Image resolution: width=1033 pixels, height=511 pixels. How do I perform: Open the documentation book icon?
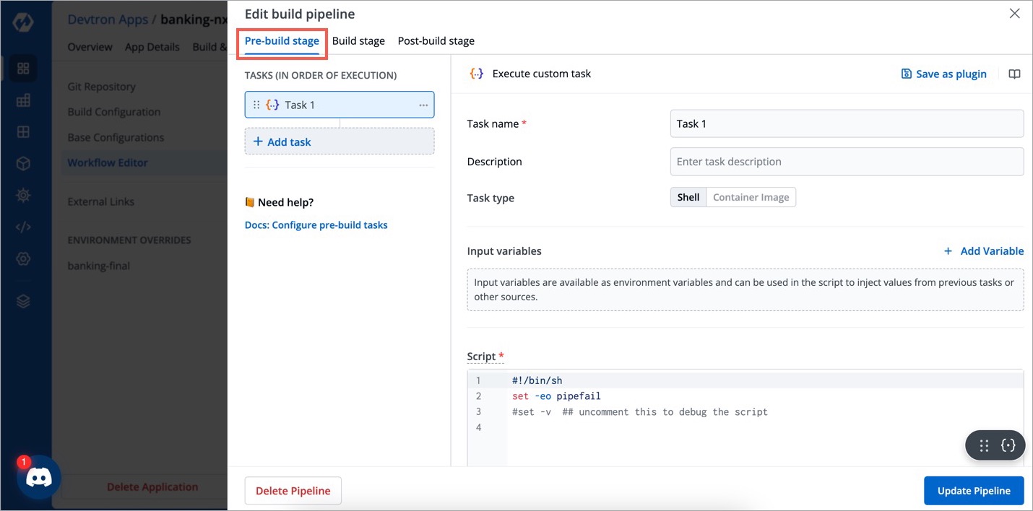click(x=1014, y=74)
